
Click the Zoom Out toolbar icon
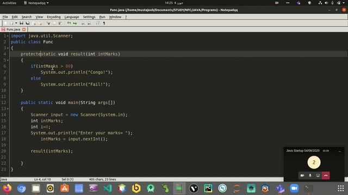pos(89,23)
